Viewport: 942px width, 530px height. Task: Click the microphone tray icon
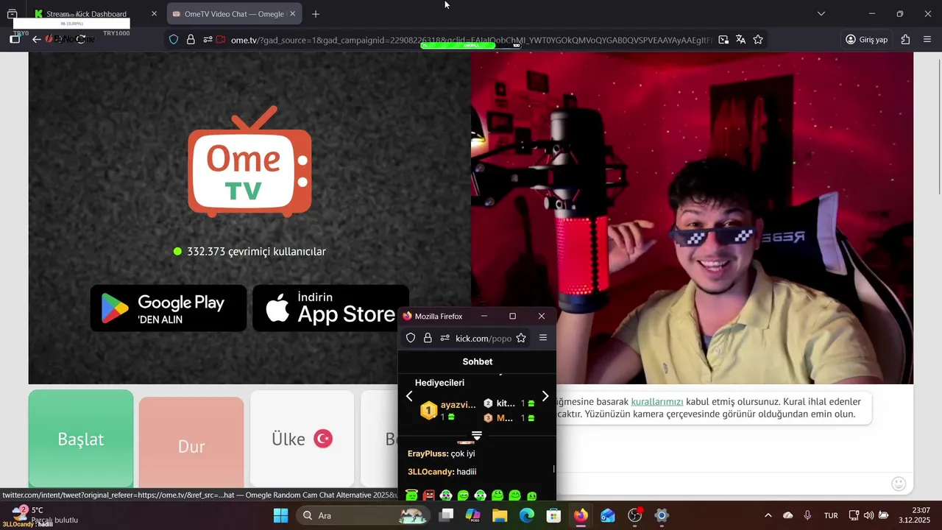807,515
